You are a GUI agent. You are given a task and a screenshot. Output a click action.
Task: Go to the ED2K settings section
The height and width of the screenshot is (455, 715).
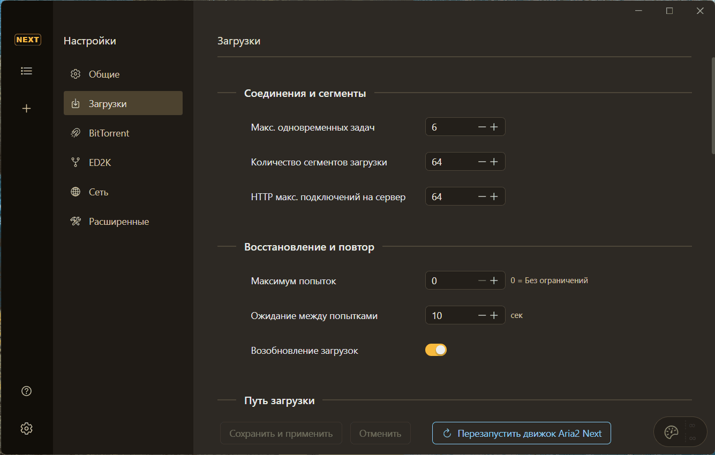(x=123, y=163)
